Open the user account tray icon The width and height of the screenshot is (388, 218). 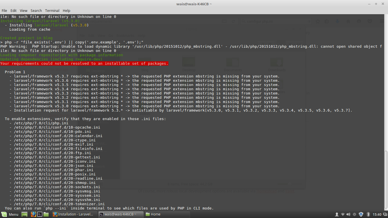337,214
